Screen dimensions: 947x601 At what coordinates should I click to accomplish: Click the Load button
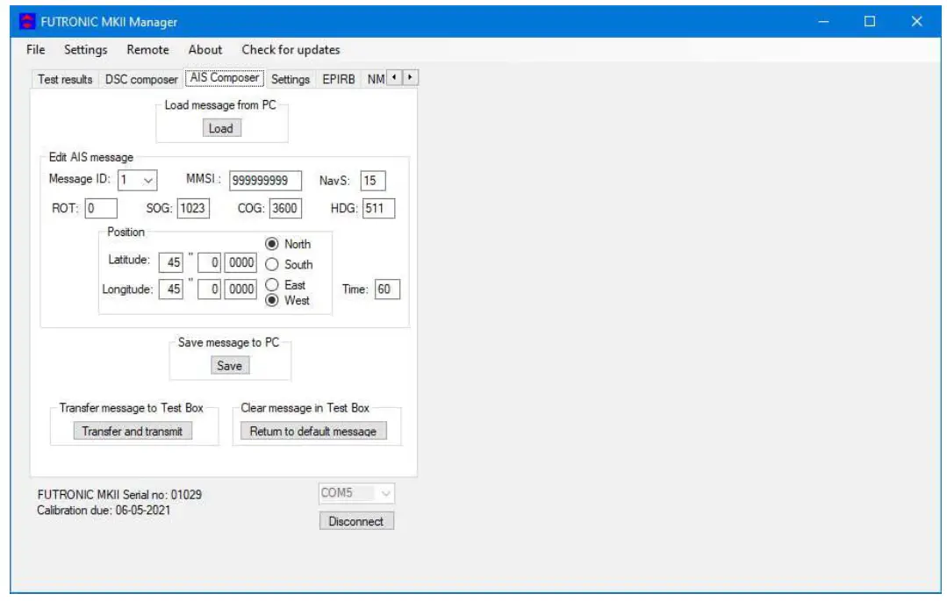[x=221, y=128]
